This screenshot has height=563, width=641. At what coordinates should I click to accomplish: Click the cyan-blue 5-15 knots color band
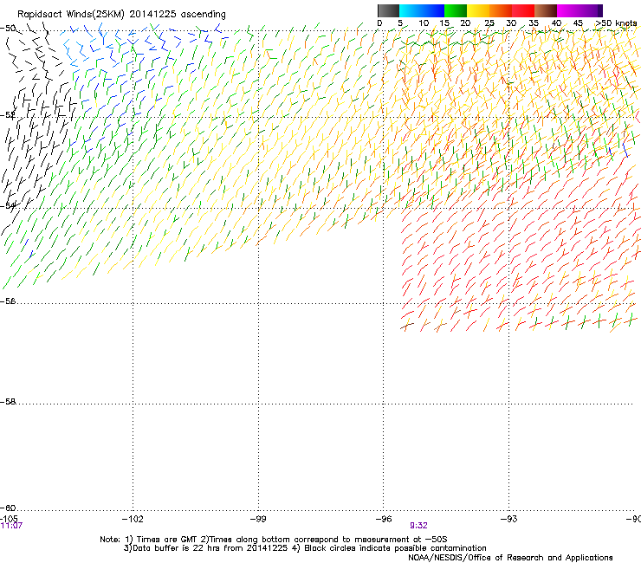click(422, 10)
